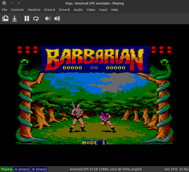Open the Help menu
Image resolution: width=189 pixels, height=172 pixels.
pos(115,10)
